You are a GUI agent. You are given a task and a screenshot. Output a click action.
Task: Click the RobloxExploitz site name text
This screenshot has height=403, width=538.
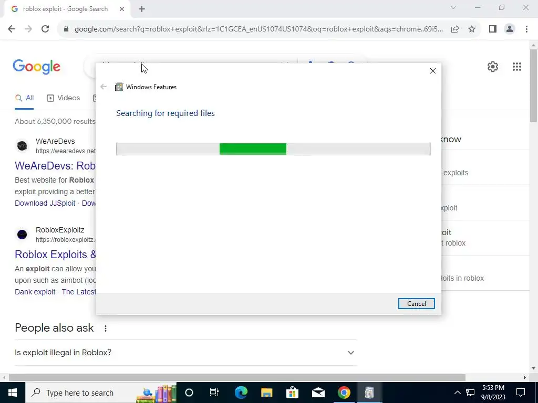pyautogui.click(x=60, y=230)
